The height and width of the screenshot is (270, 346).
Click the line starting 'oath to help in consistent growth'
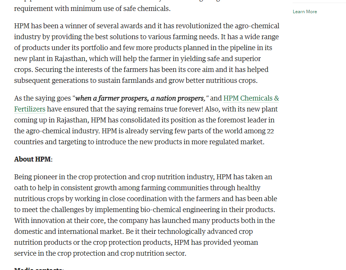click(137, 188)
